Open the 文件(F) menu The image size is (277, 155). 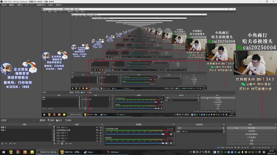click(x=4, y=5)
